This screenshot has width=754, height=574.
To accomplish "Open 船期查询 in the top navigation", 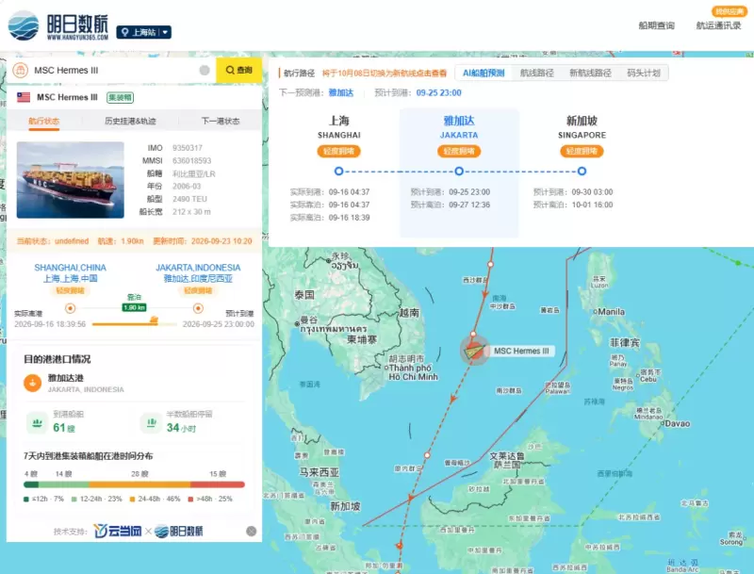I will (656, 25).
